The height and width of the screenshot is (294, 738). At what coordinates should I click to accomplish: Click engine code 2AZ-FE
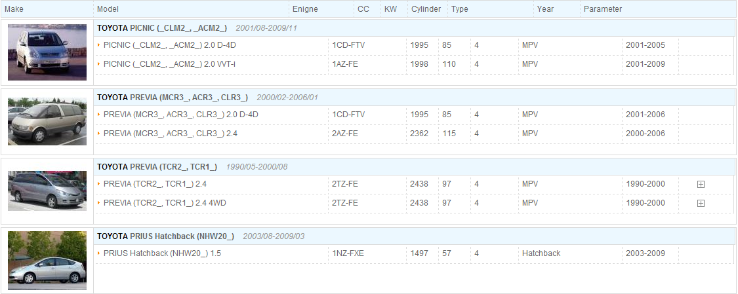coord(345,134)
